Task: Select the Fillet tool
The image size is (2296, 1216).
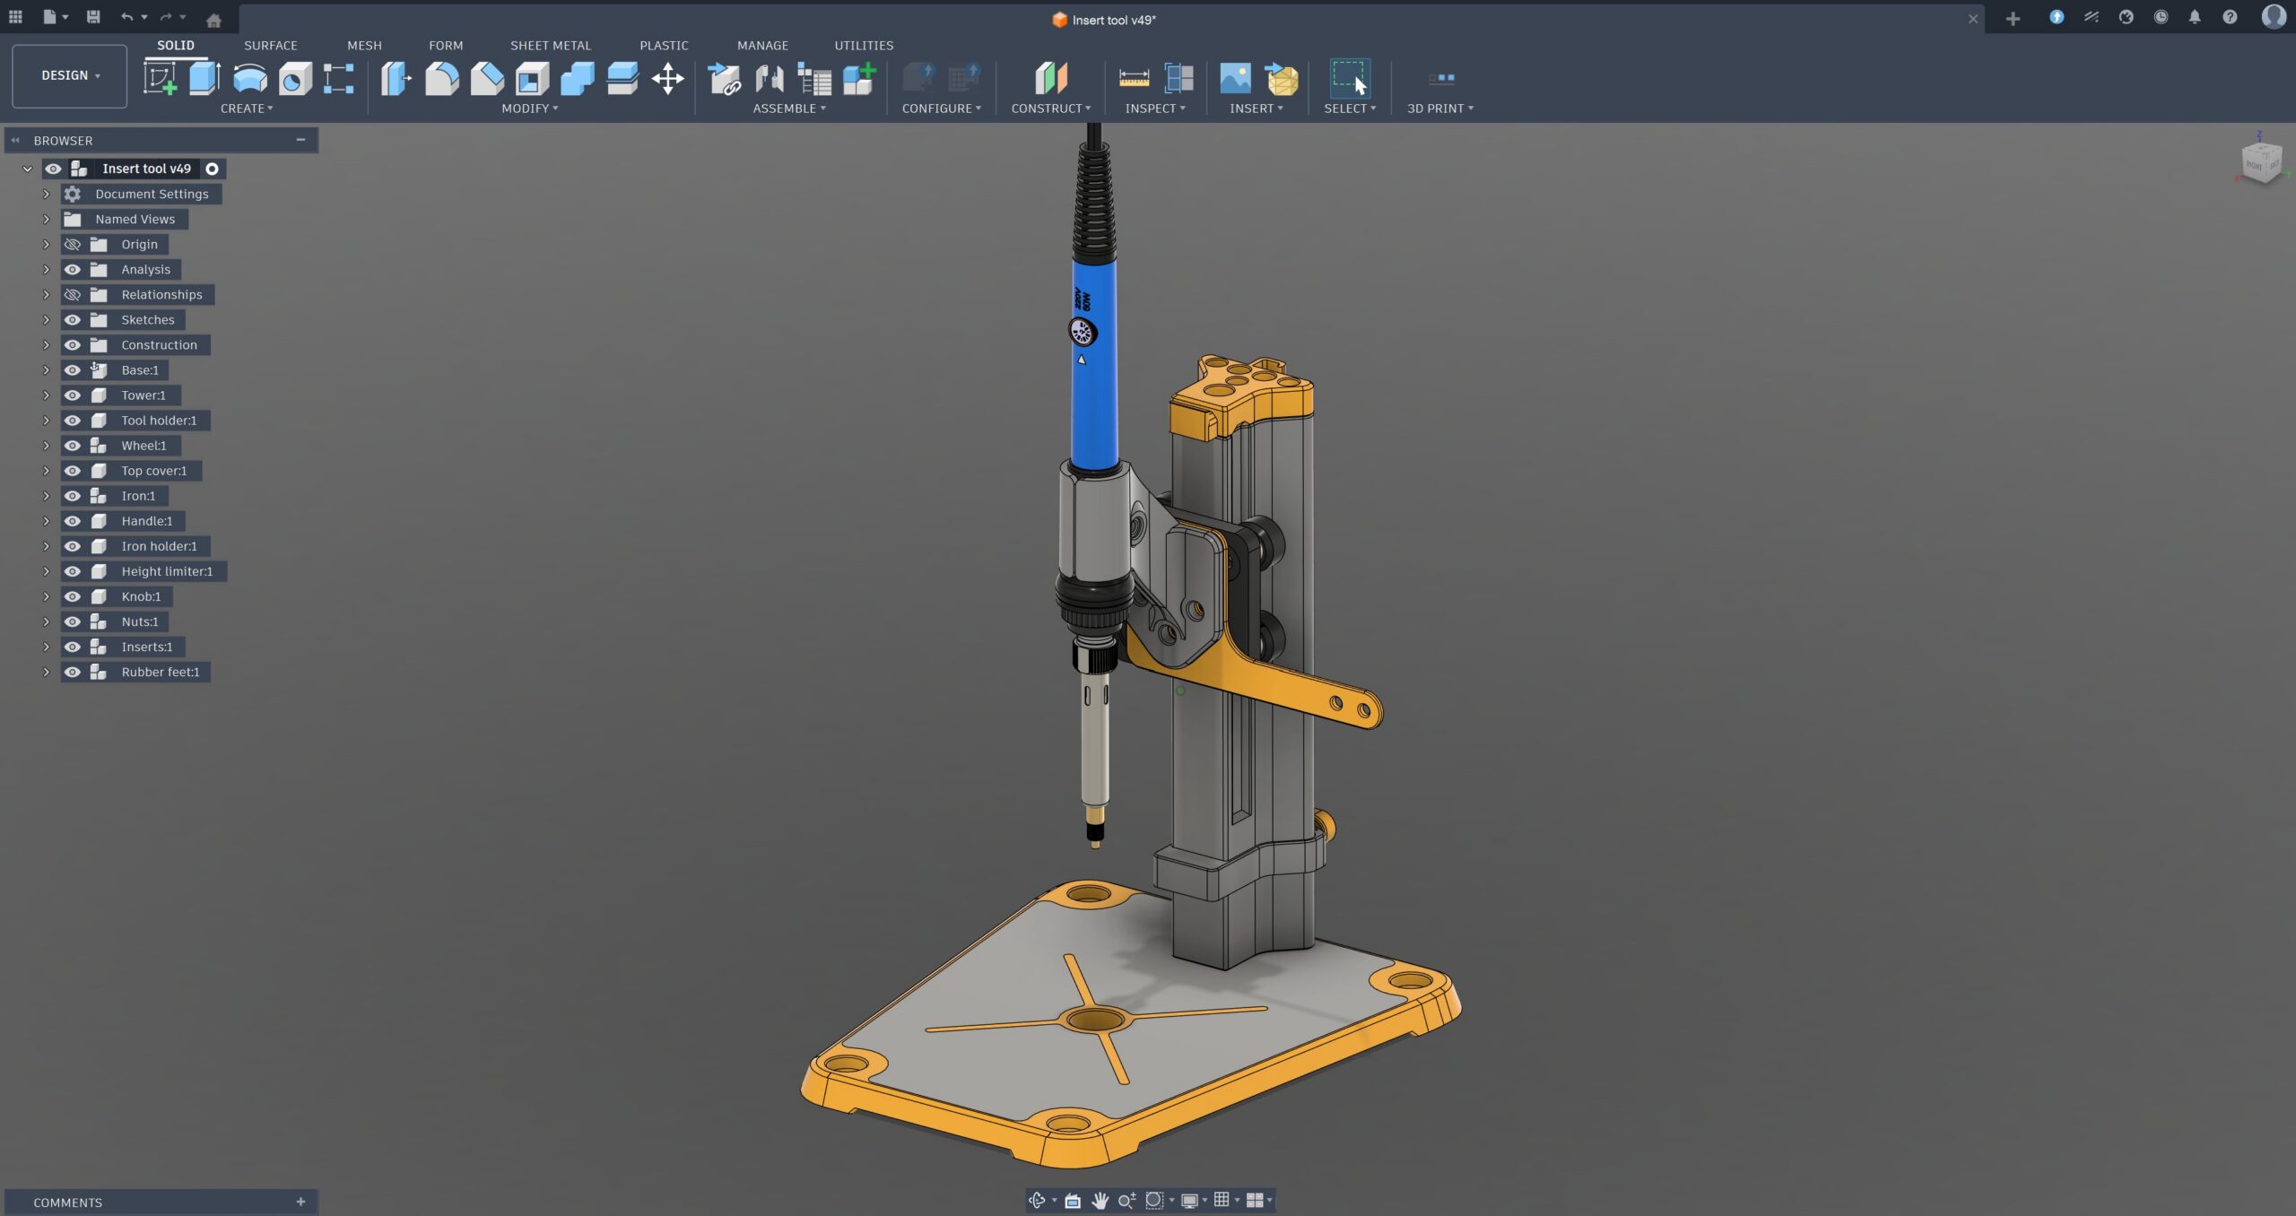Action: [x=442, y=79]
